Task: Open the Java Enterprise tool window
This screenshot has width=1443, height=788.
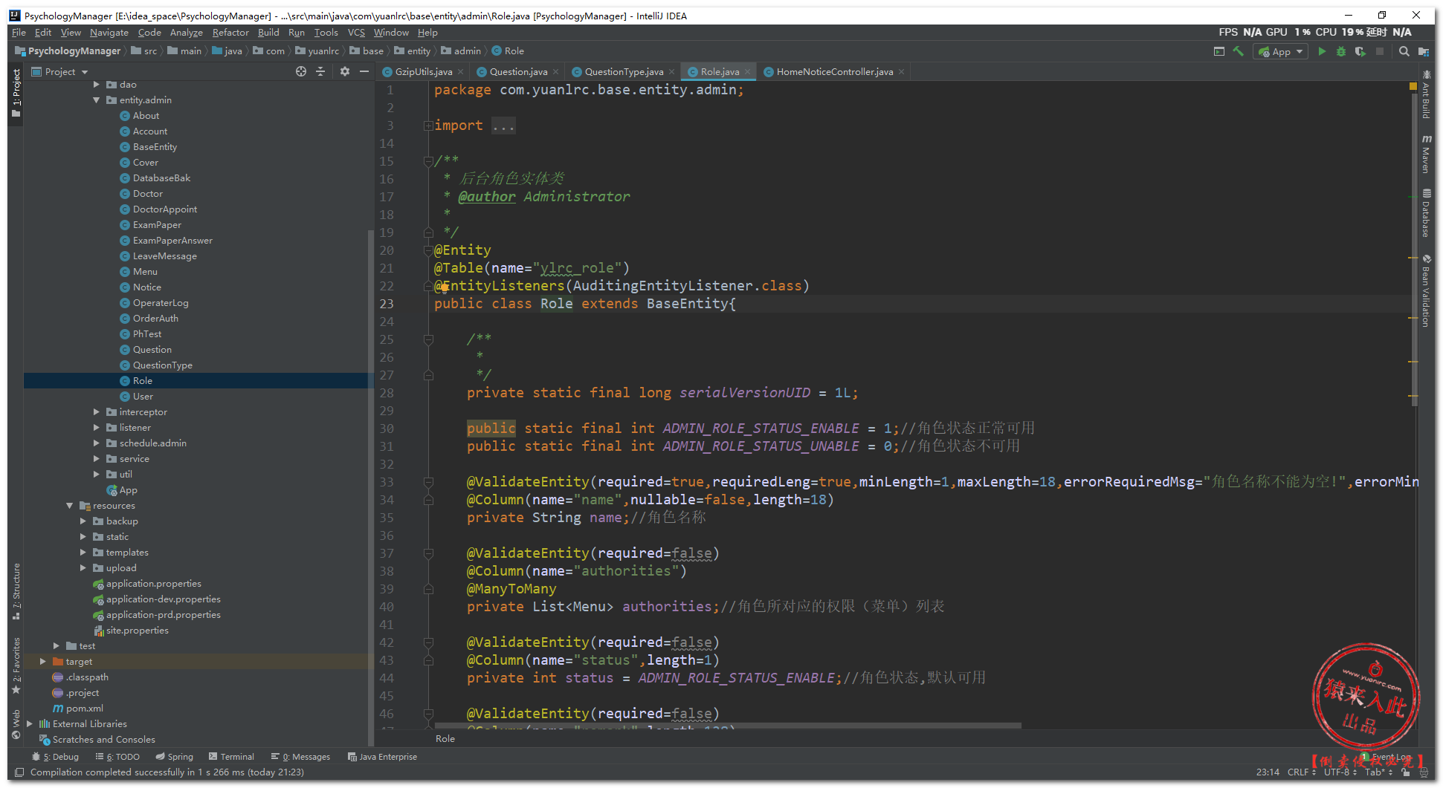Action: point(382,757)
